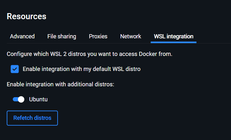Click the WSL integration tab
This screenshot has width=231, height=140.
click(173, 36)
